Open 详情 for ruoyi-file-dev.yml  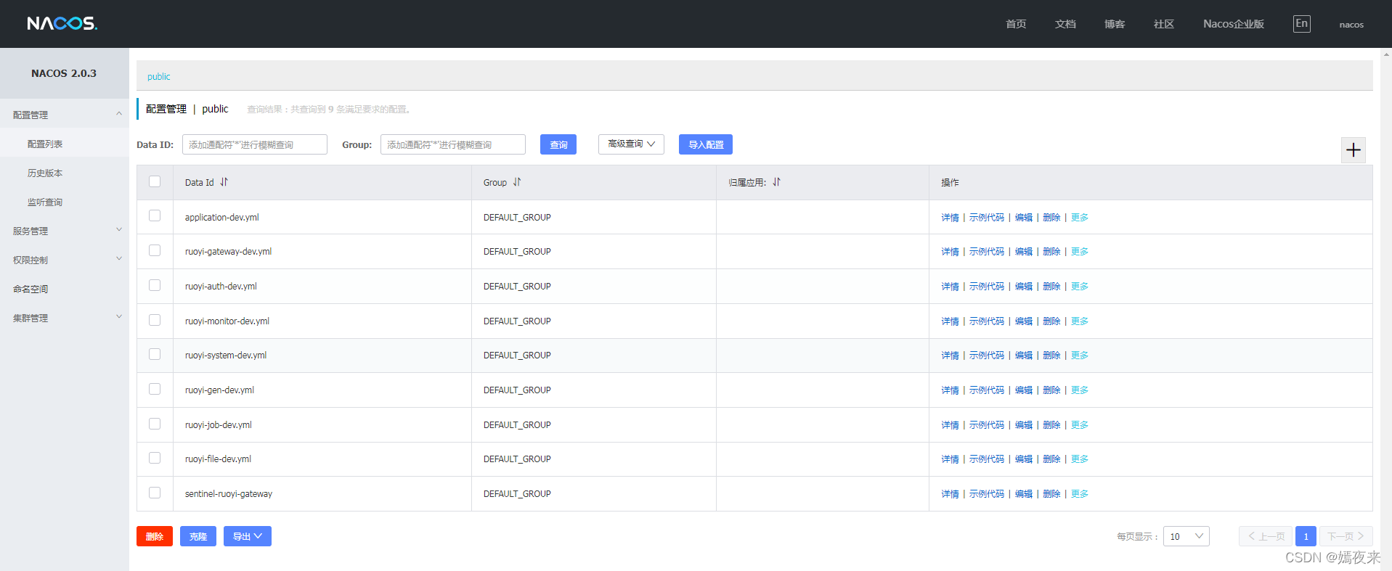click(950, 459)
